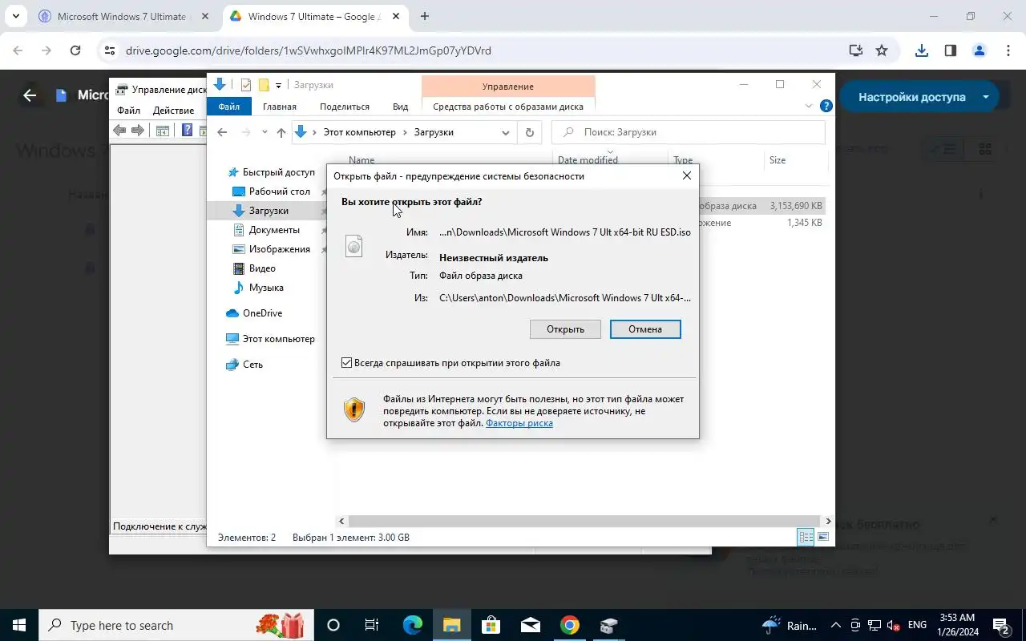
Task: Click Этот компьютер in address breadcrumb
Action: (x=359, y=132)
